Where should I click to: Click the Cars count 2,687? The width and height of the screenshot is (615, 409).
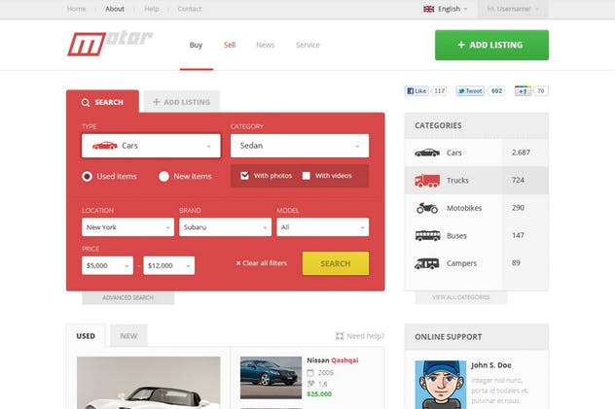point(521,153)
